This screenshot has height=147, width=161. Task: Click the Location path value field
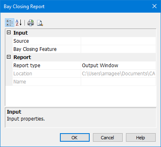point(118,74)
